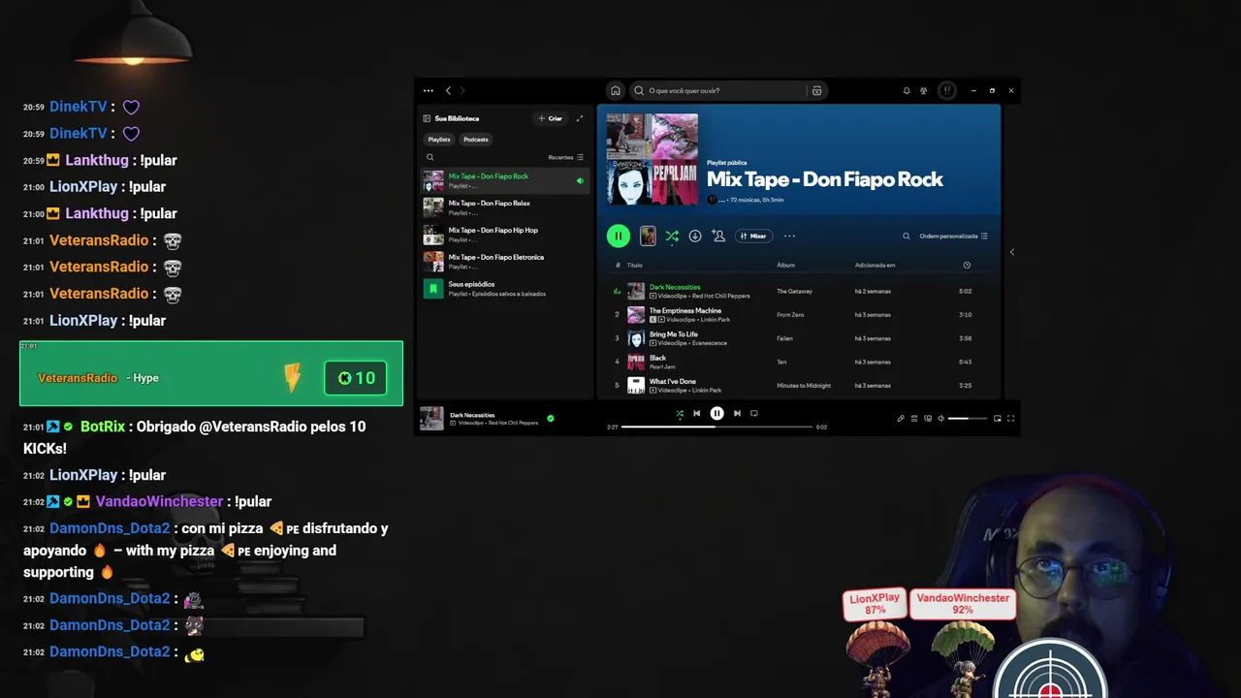Skip to previous track in the player
The image size is (1241, 698).
tap(696, 413)
